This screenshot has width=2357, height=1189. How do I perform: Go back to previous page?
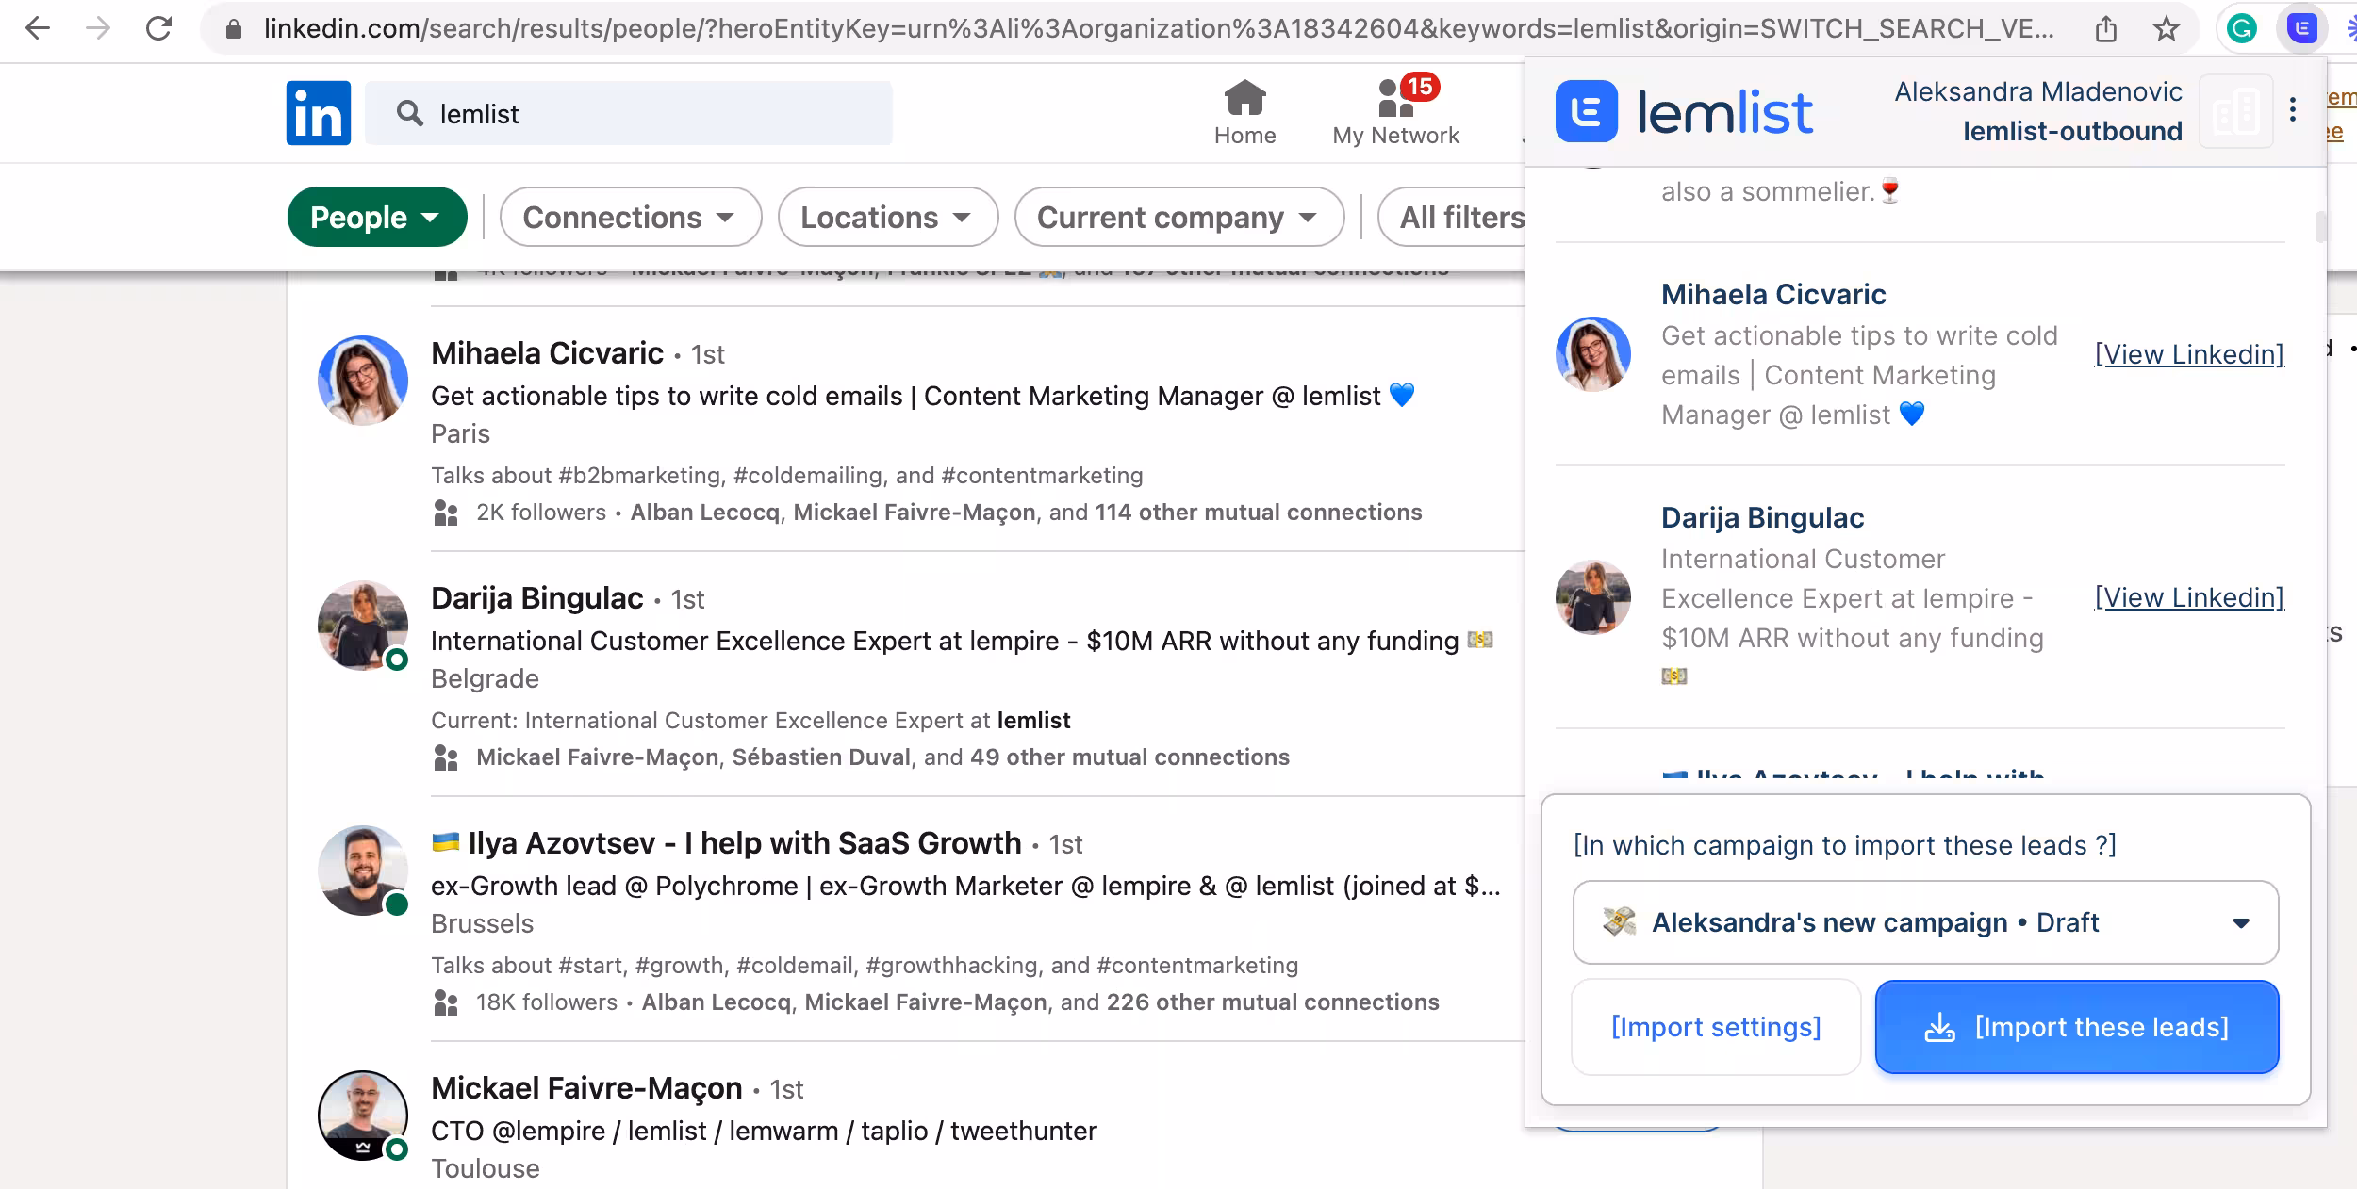point(38,28)
